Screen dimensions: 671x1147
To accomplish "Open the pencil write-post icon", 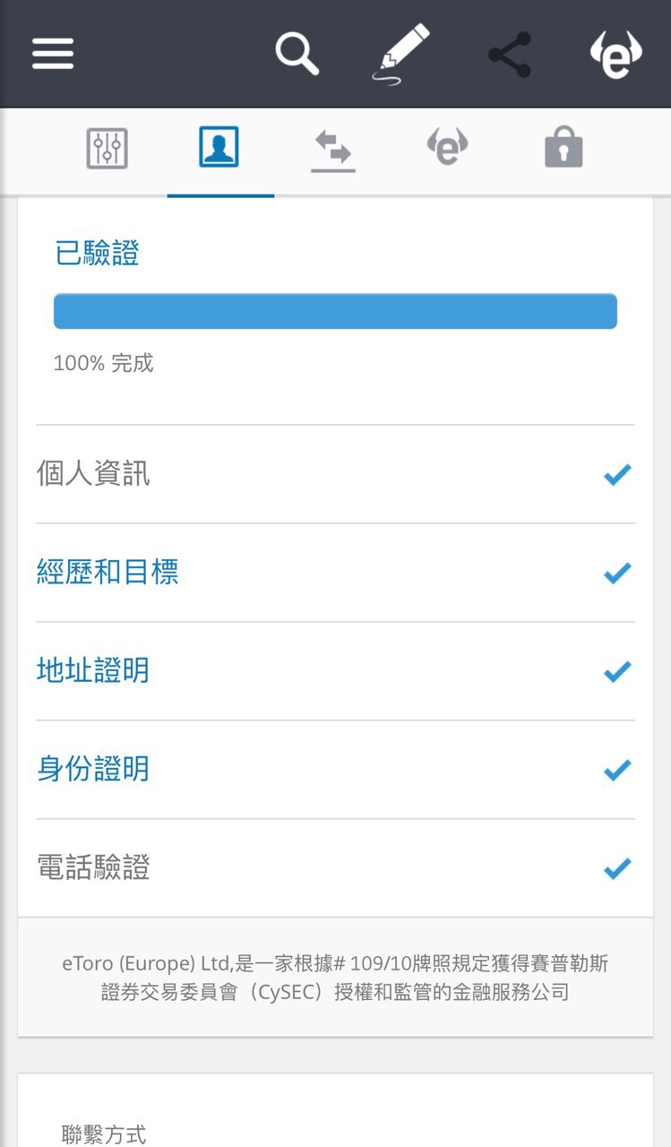I will pyautogui.click(x=400, y=54).
